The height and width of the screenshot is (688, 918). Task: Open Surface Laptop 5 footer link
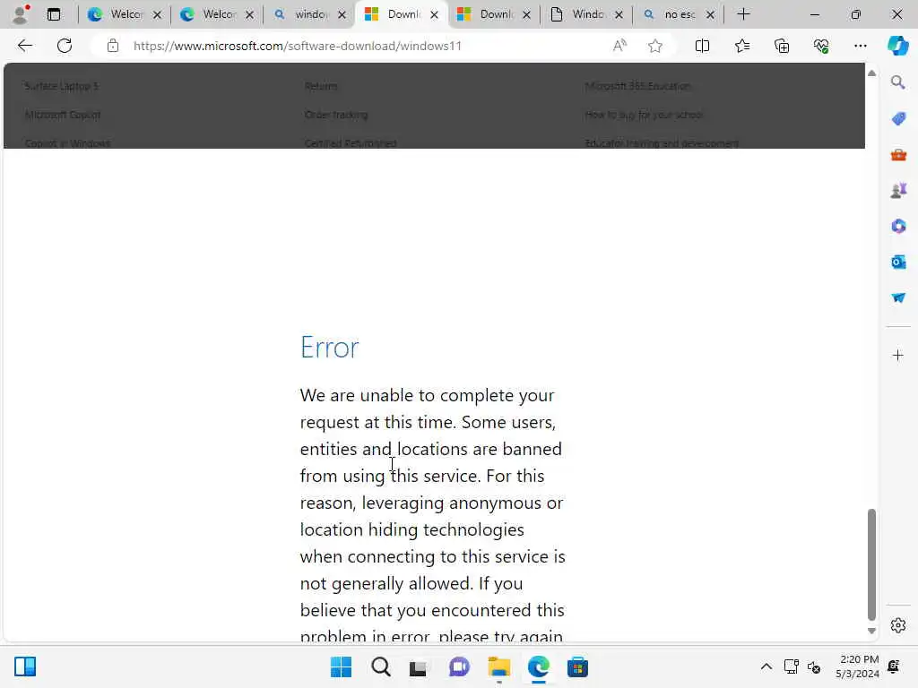62,86
